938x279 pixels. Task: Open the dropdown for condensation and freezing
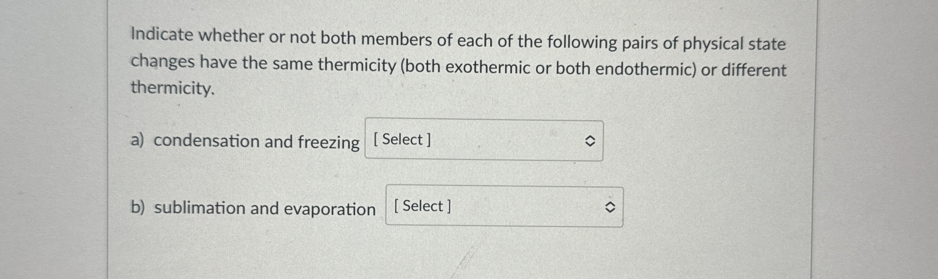483,140
